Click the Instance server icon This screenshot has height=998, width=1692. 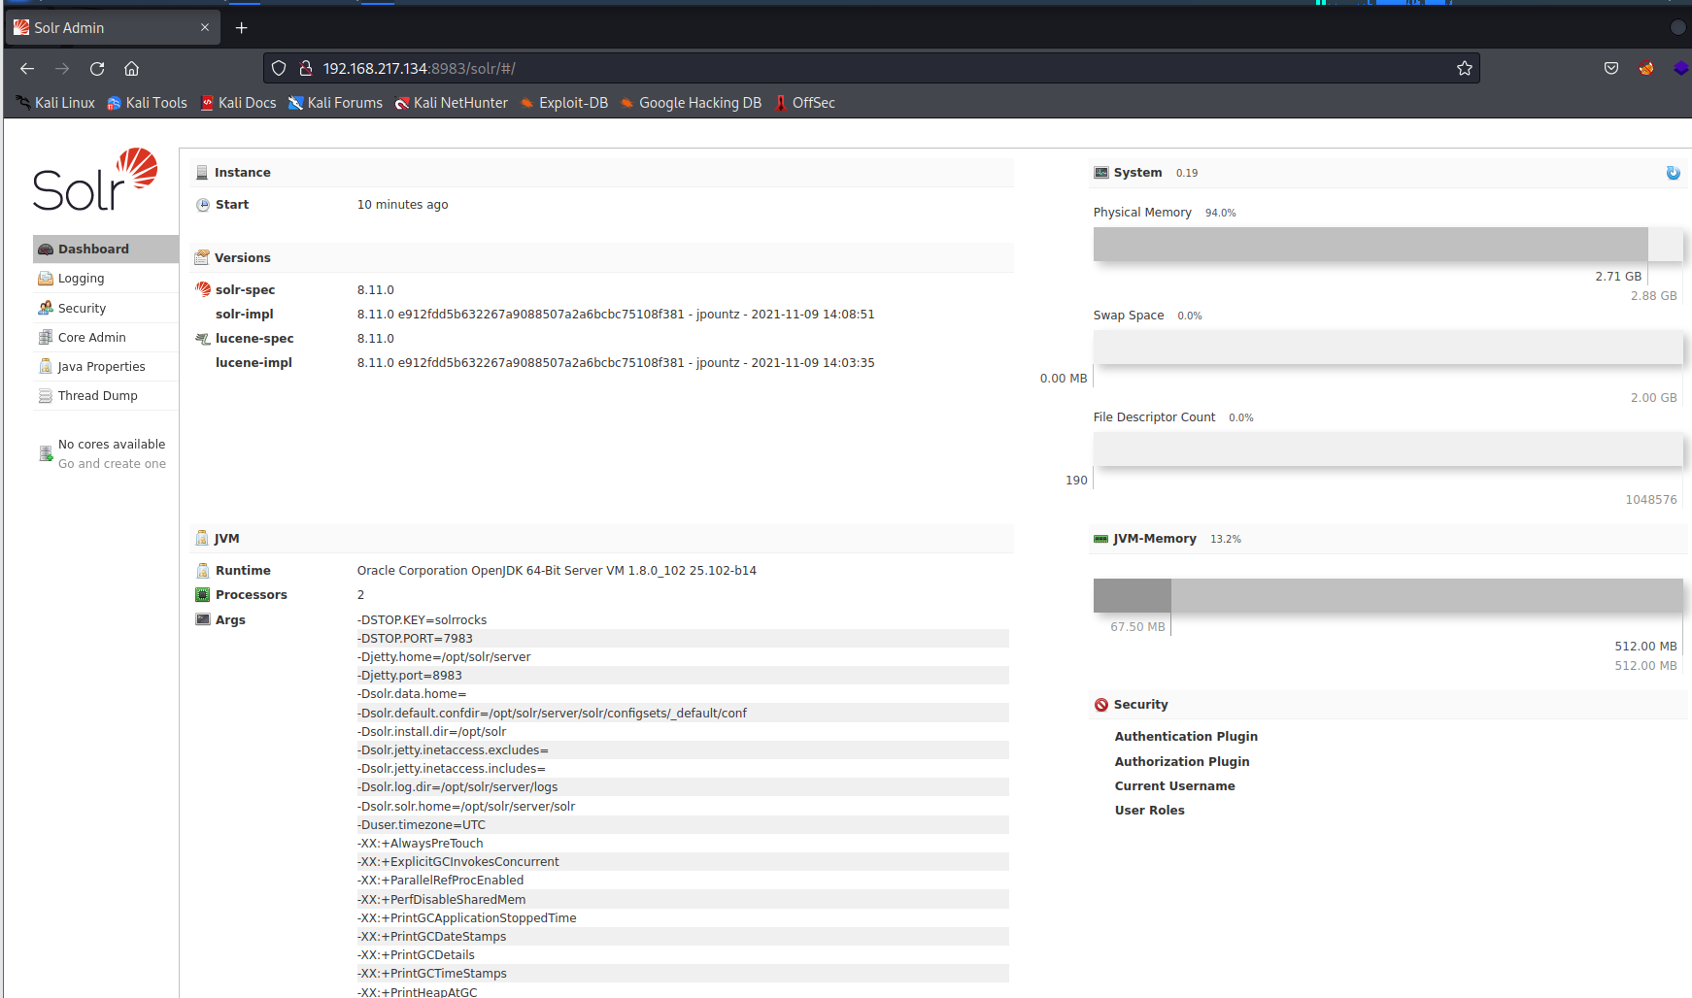(x=202, y=173)
